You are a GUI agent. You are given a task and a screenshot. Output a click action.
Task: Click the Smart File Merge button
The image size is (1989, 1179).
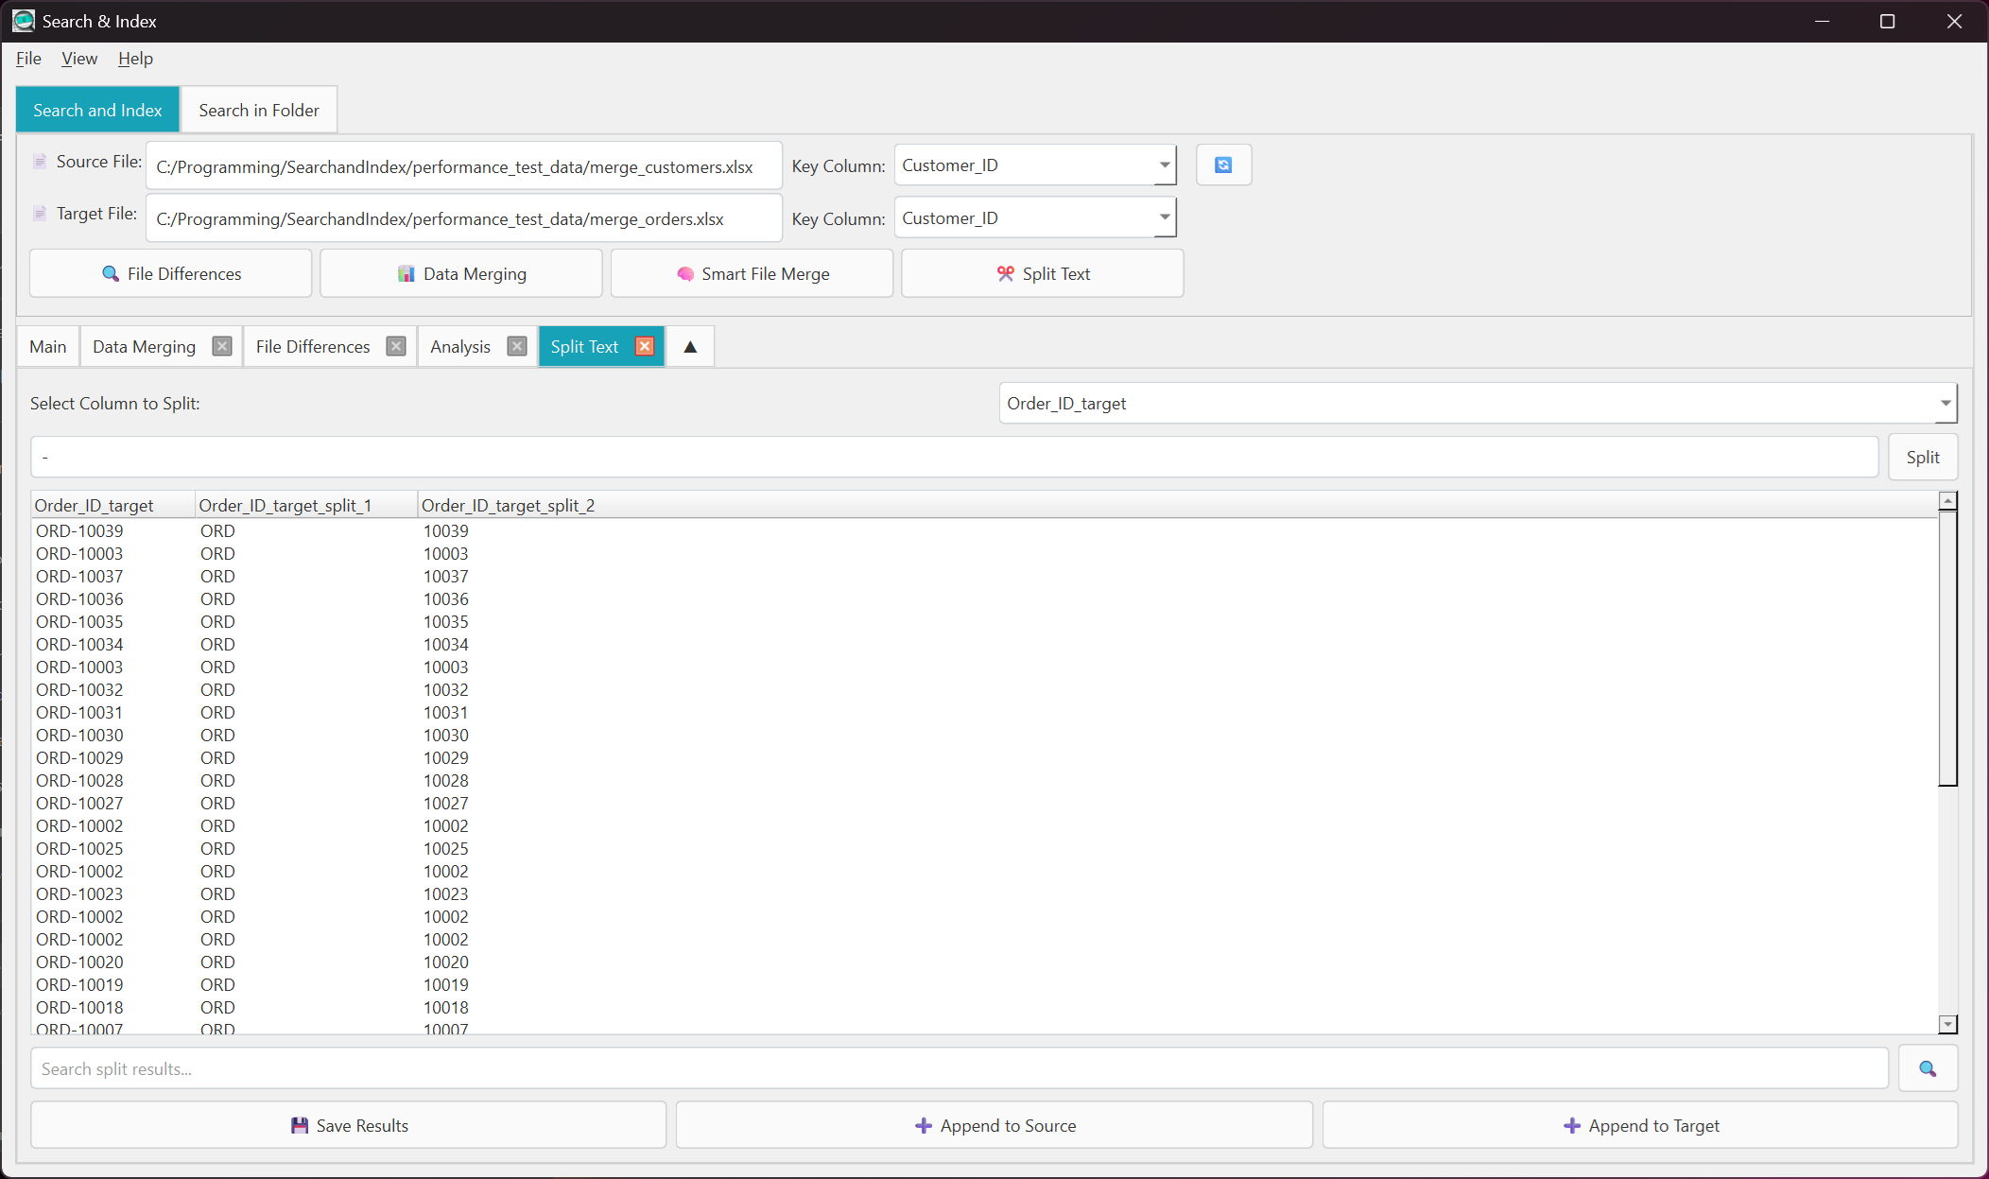coord(752,274)
